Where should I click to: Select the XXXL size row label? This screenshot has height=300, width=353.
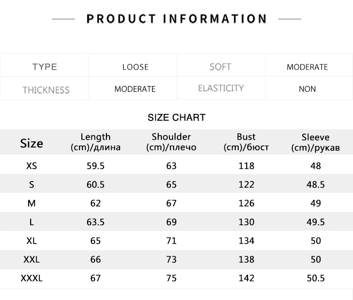(32, 278)
